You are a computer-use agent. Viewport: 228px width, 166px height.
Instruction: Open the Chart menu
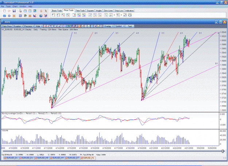pyautogui.click(x=15, y=7)
